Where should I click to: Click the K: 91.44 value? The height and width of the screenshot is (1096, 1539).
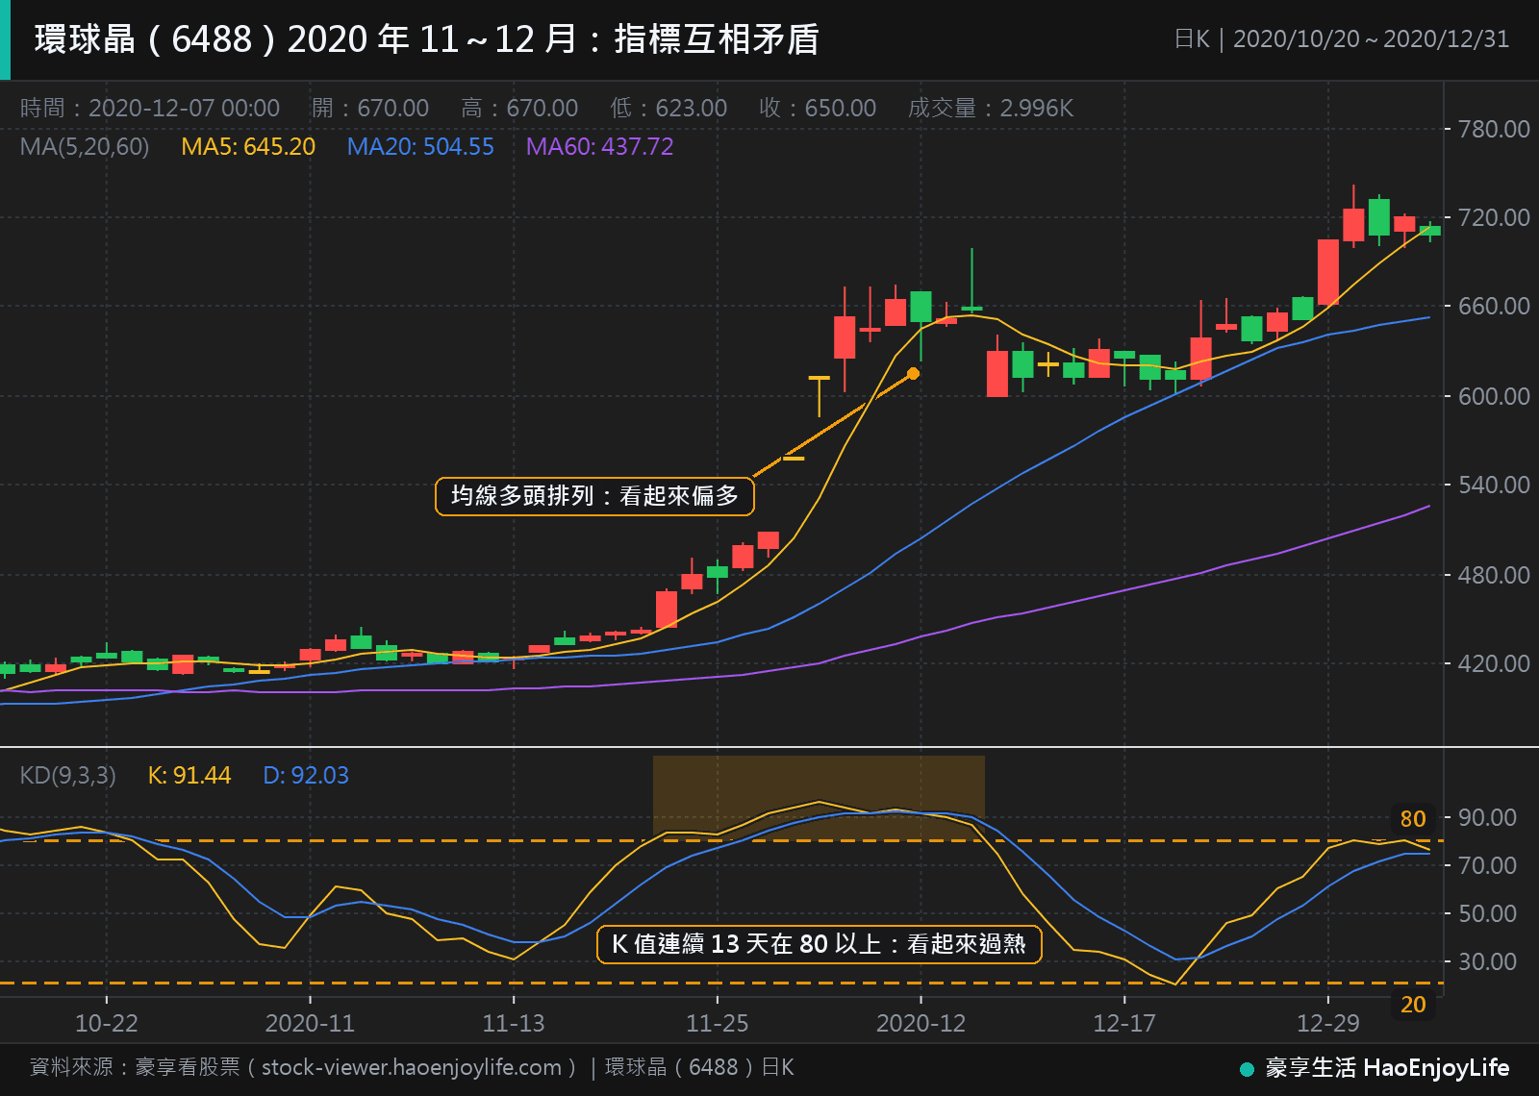click(x=189, y=776)
